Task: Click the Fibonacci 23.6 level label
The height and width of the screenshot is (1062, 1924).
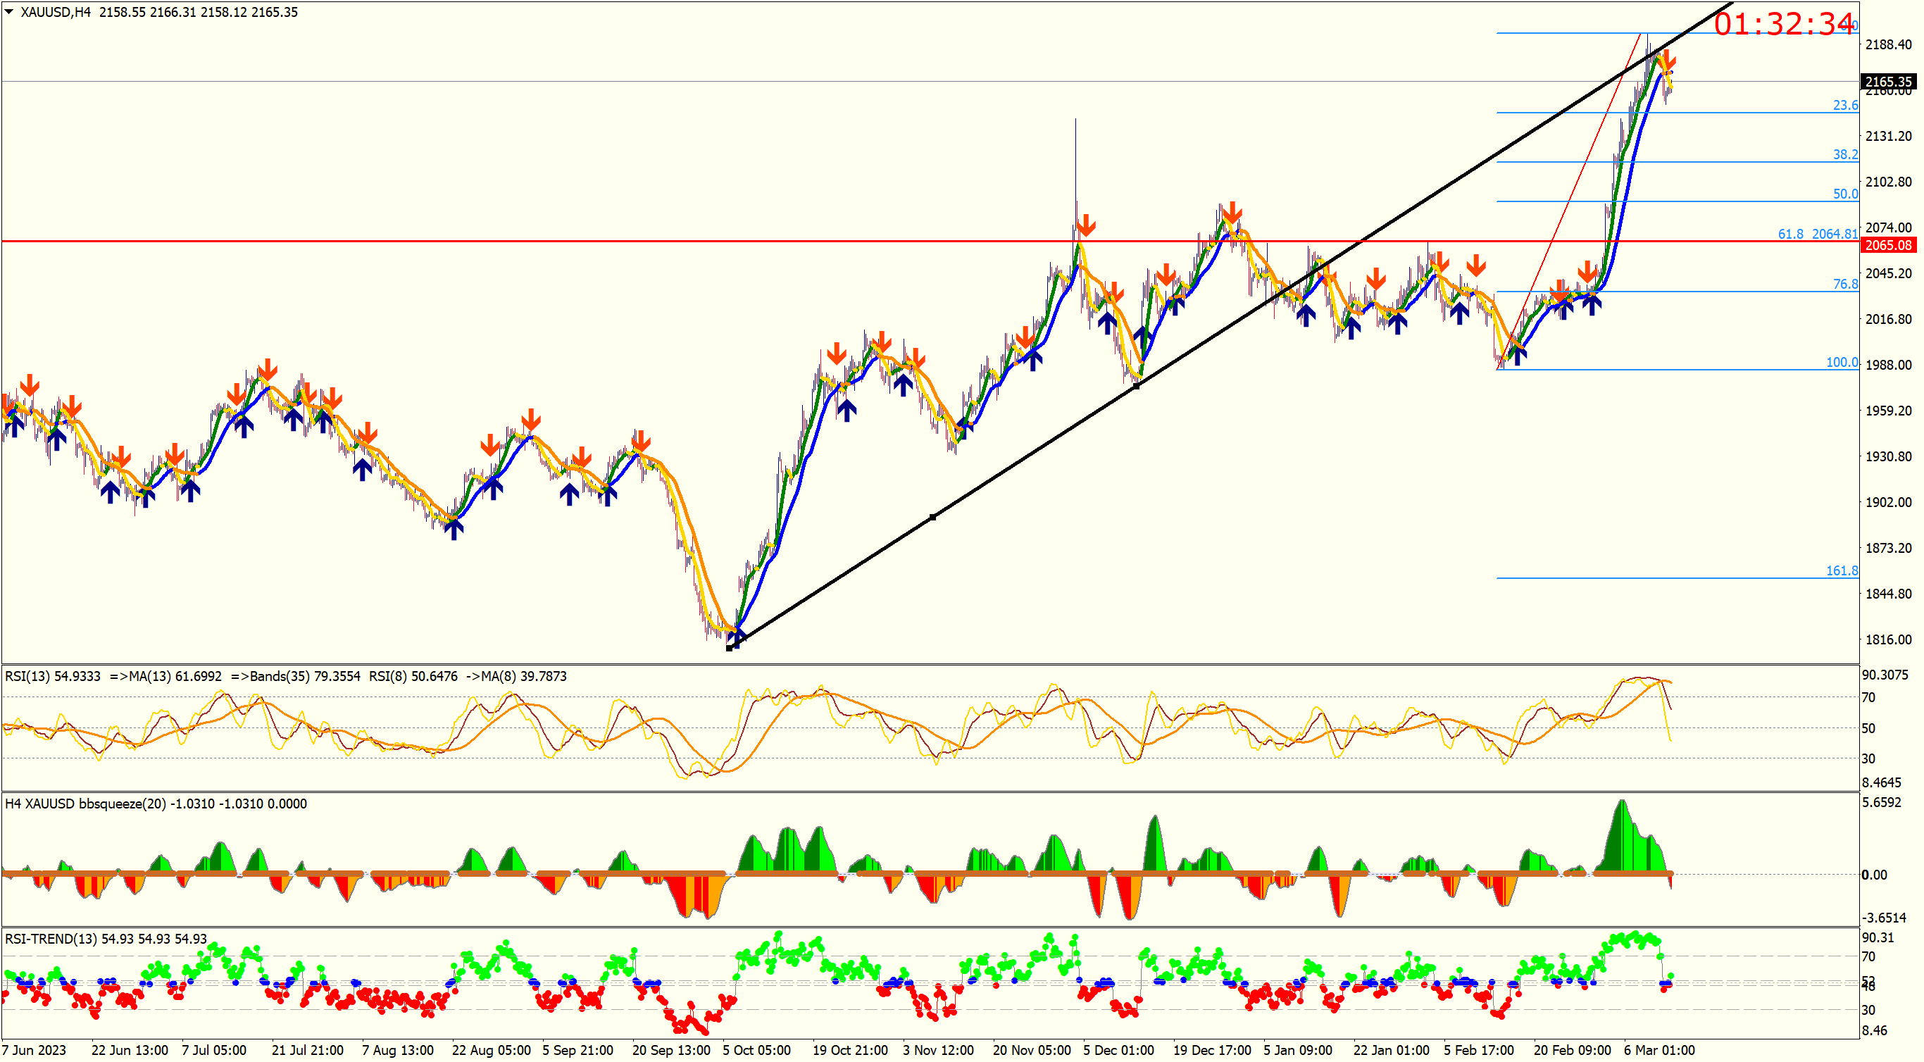Action: point(1845,106)
